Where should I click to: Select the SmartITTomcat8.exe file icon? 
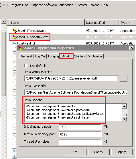point(14,30)
